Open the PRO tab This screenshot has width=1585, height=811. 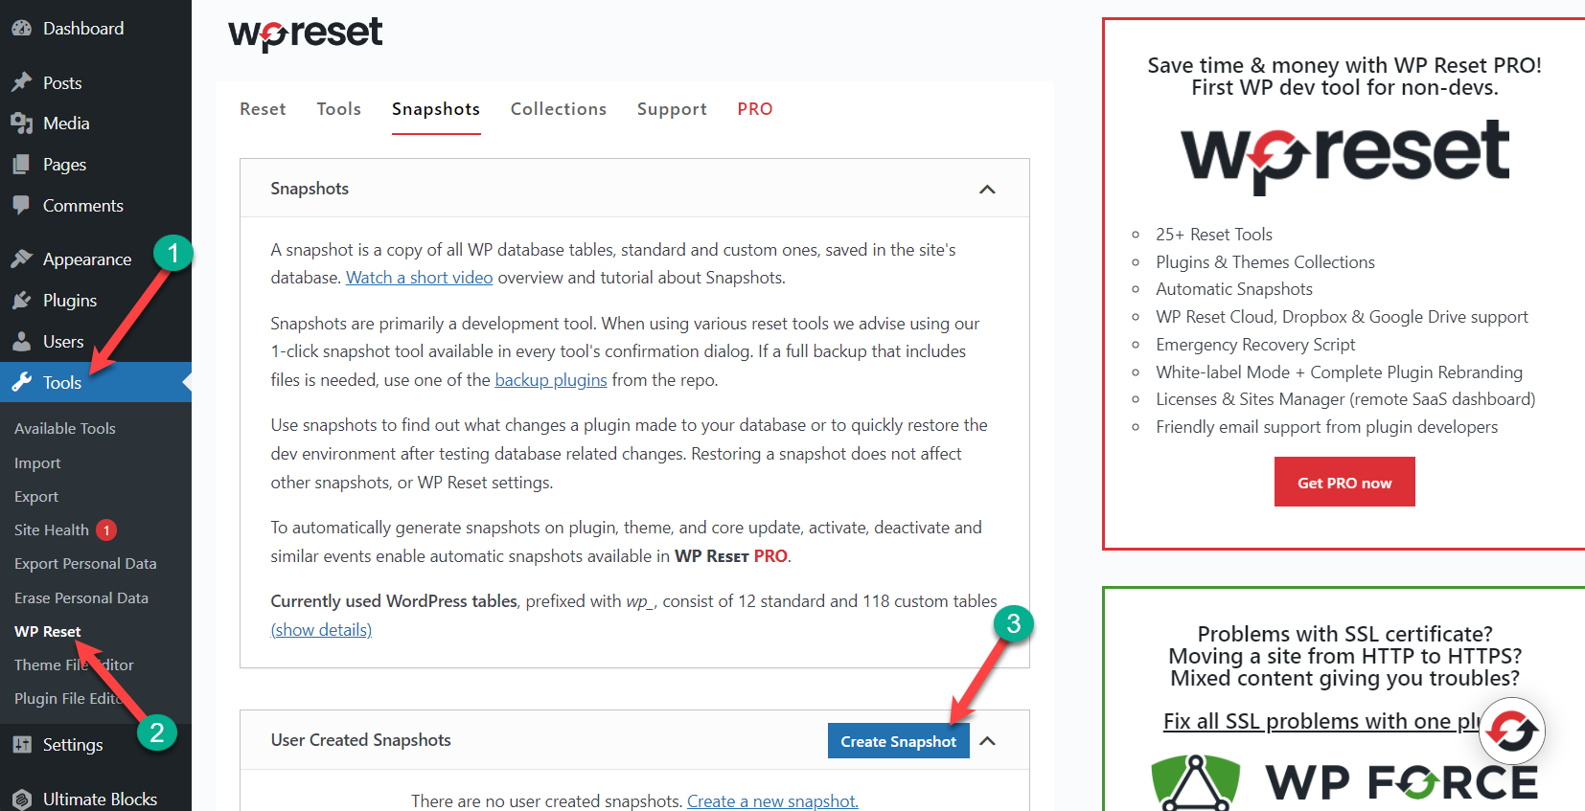(x=755, y=109)
